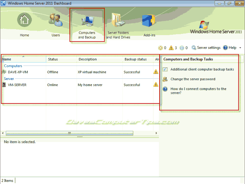The image size is (245, 184).
Task: Open the Add-ins cube icon
Action: point(149,21)
